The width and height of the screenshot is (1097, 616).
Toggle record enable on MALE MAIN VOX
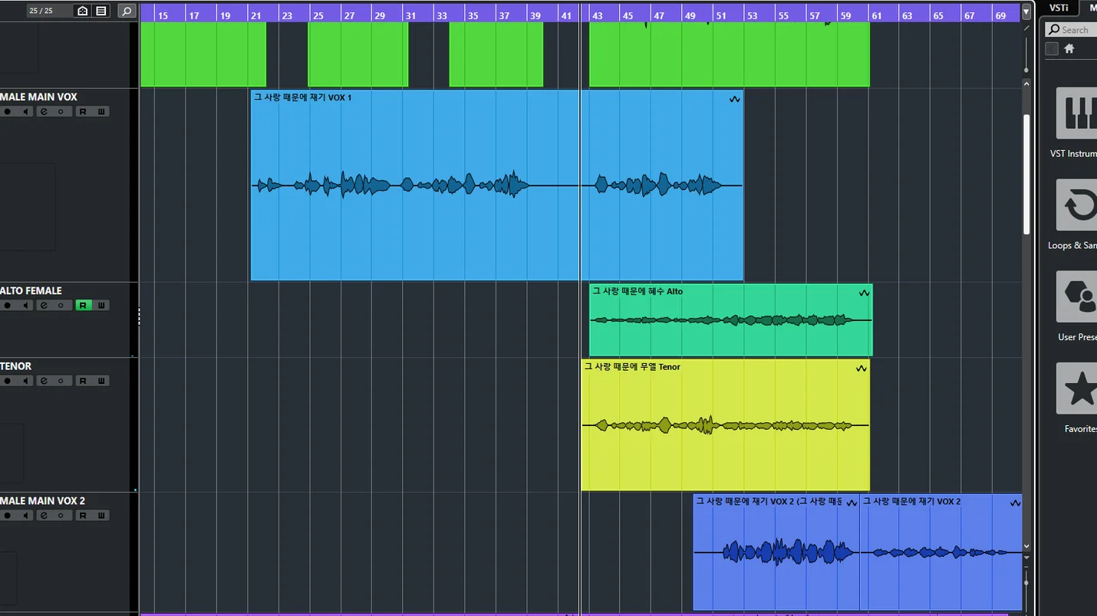[x=8, y=112]
